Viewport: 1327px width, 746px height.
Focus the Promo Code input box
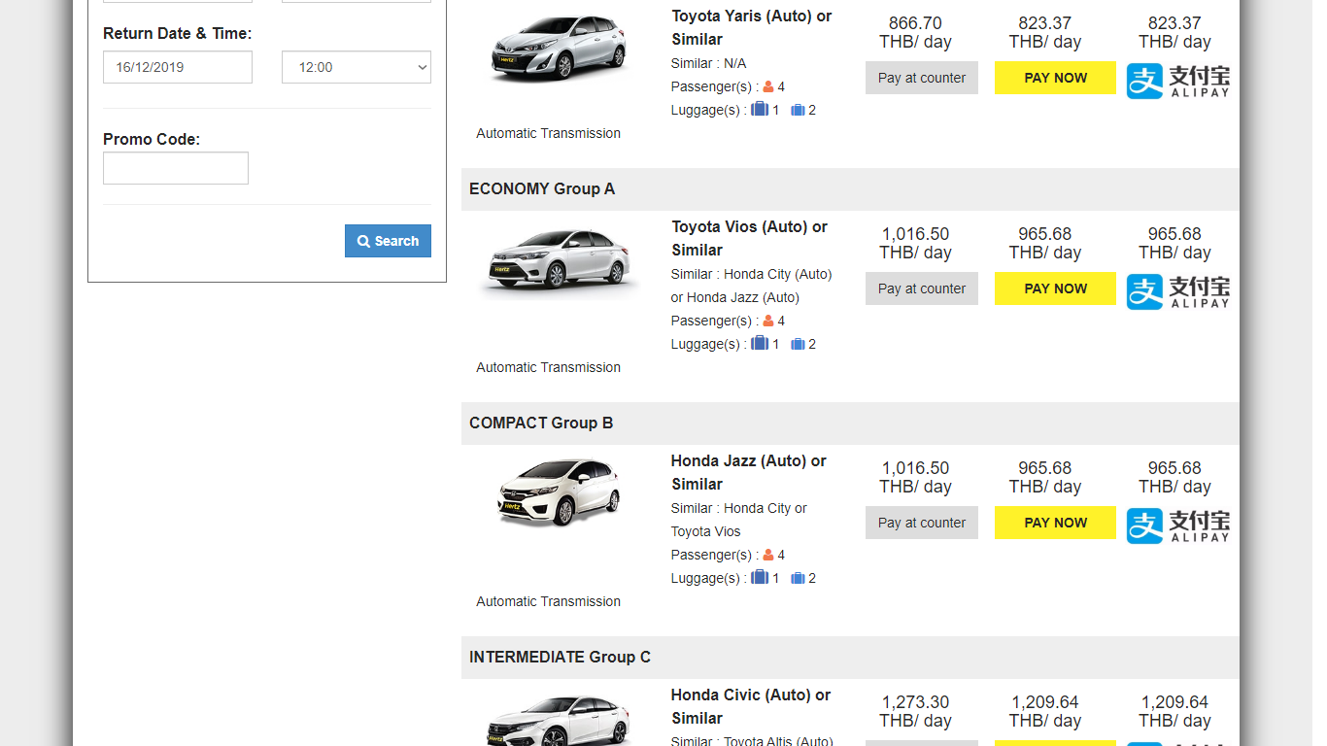tap(176, 168)
